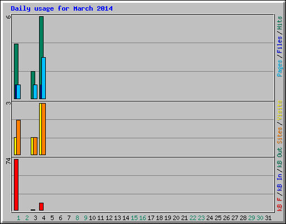Click the y-axis value 74
The width and height of the screenshot is (286, 224).
coord(8,161)
